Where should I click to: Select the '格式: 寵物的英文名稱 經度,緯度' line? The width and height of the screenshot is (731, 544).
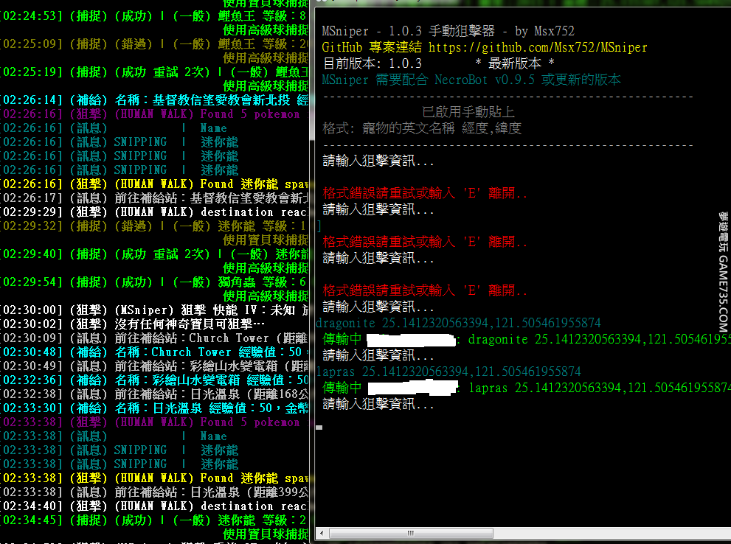[421, 128]
